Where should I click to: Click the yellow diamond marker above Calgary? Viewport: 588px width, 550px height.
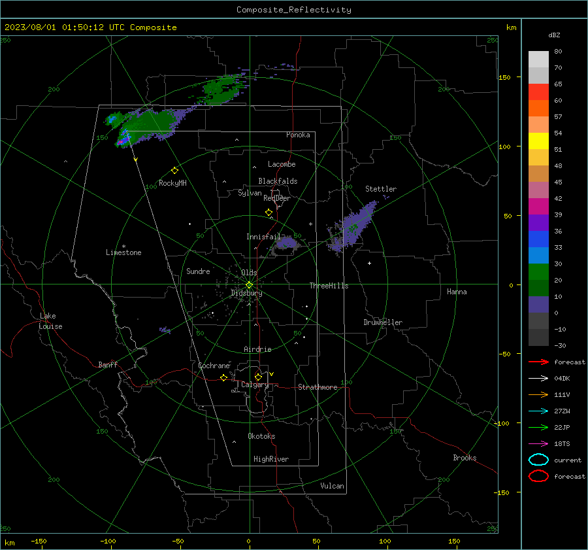click(258, 377)
